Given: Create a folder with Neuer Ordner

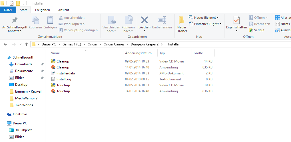Looking at the screenshot, I should [182, 24].
